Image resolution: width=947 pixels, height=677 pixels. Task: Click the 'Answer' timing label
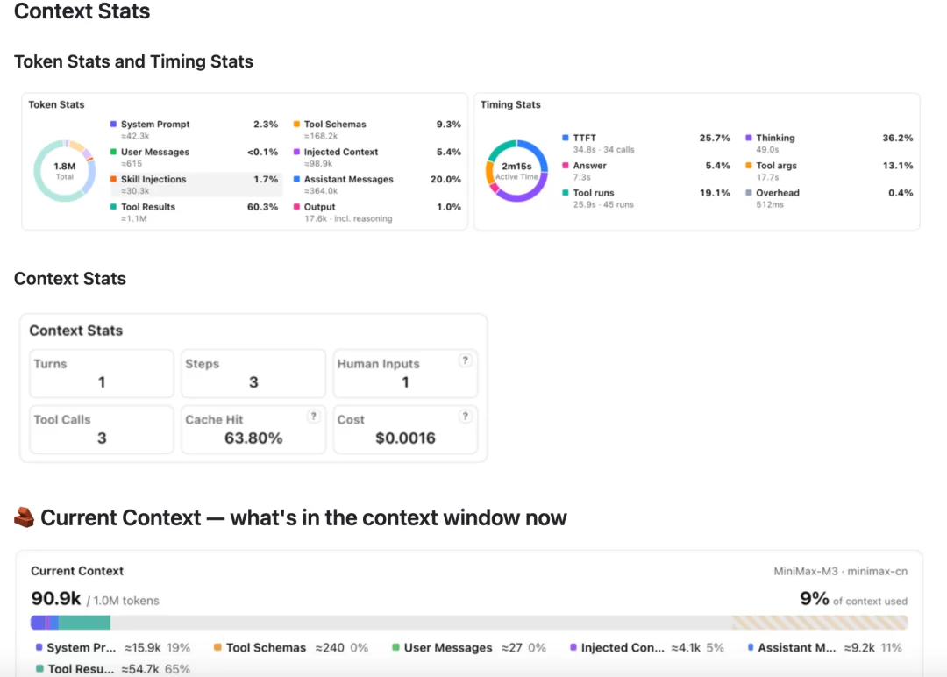click(x=590, y=166)
